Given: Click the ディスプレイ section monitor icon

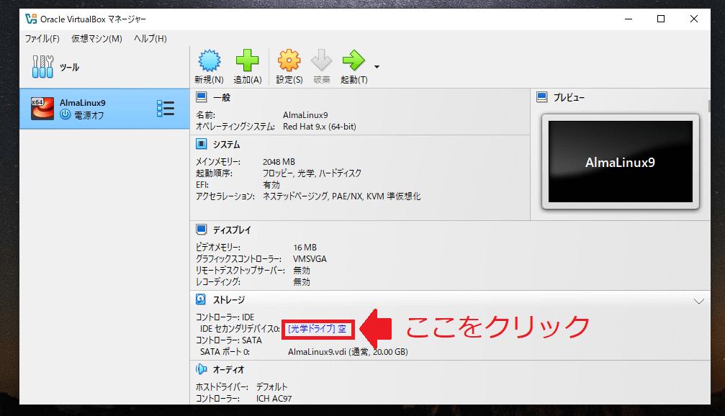Looking at the screenshot, I should [201, 230].
